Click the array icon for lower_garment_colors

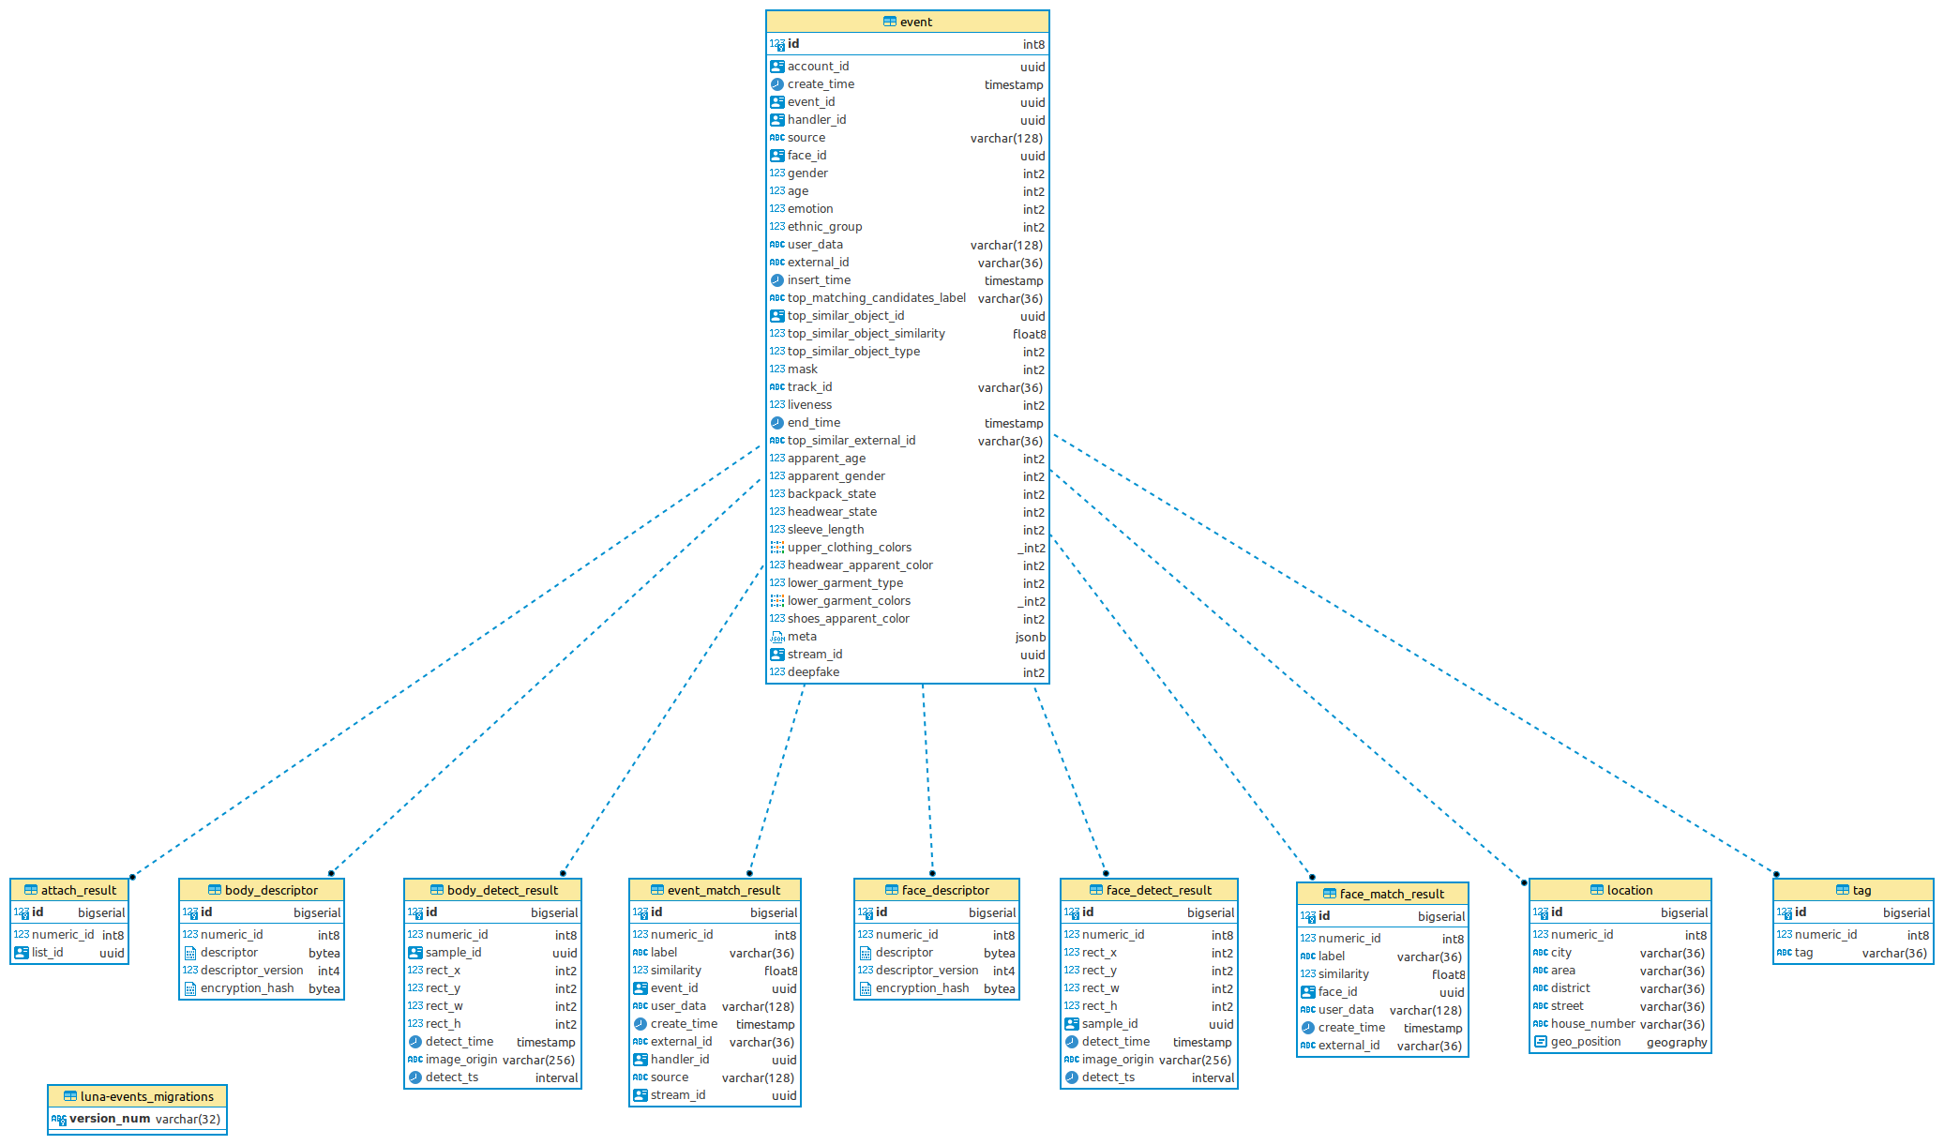tap(777, 601)
